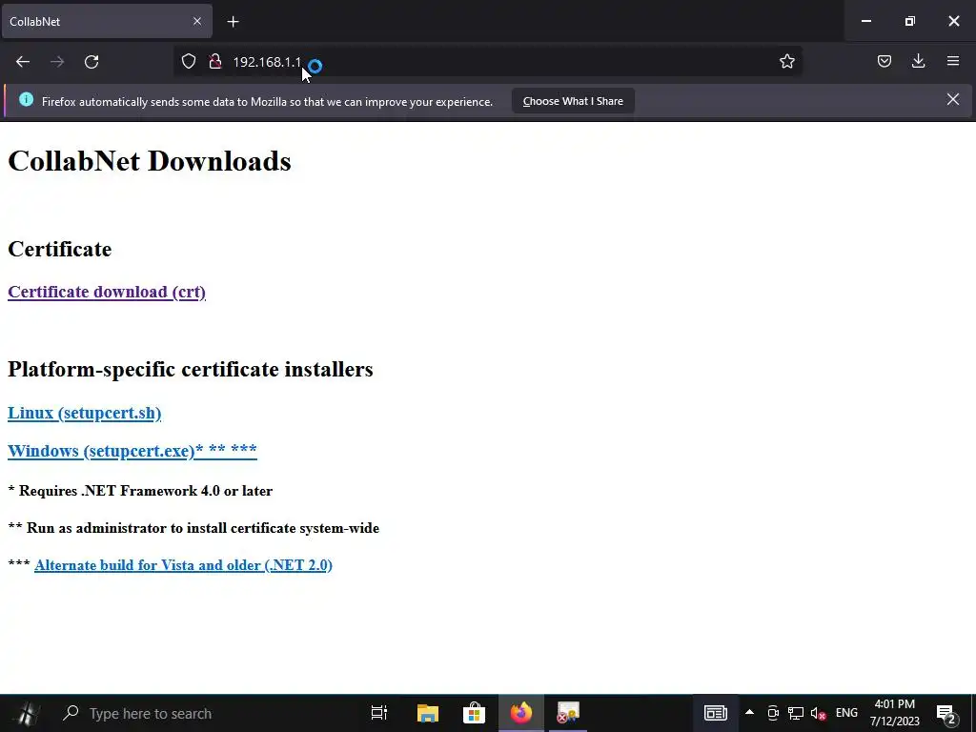
Task: Launch File Explorer from taskbar
Action: pos(427,713)
